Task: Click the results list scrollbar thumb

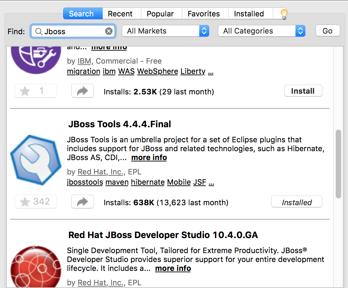Action: [338, 164]
